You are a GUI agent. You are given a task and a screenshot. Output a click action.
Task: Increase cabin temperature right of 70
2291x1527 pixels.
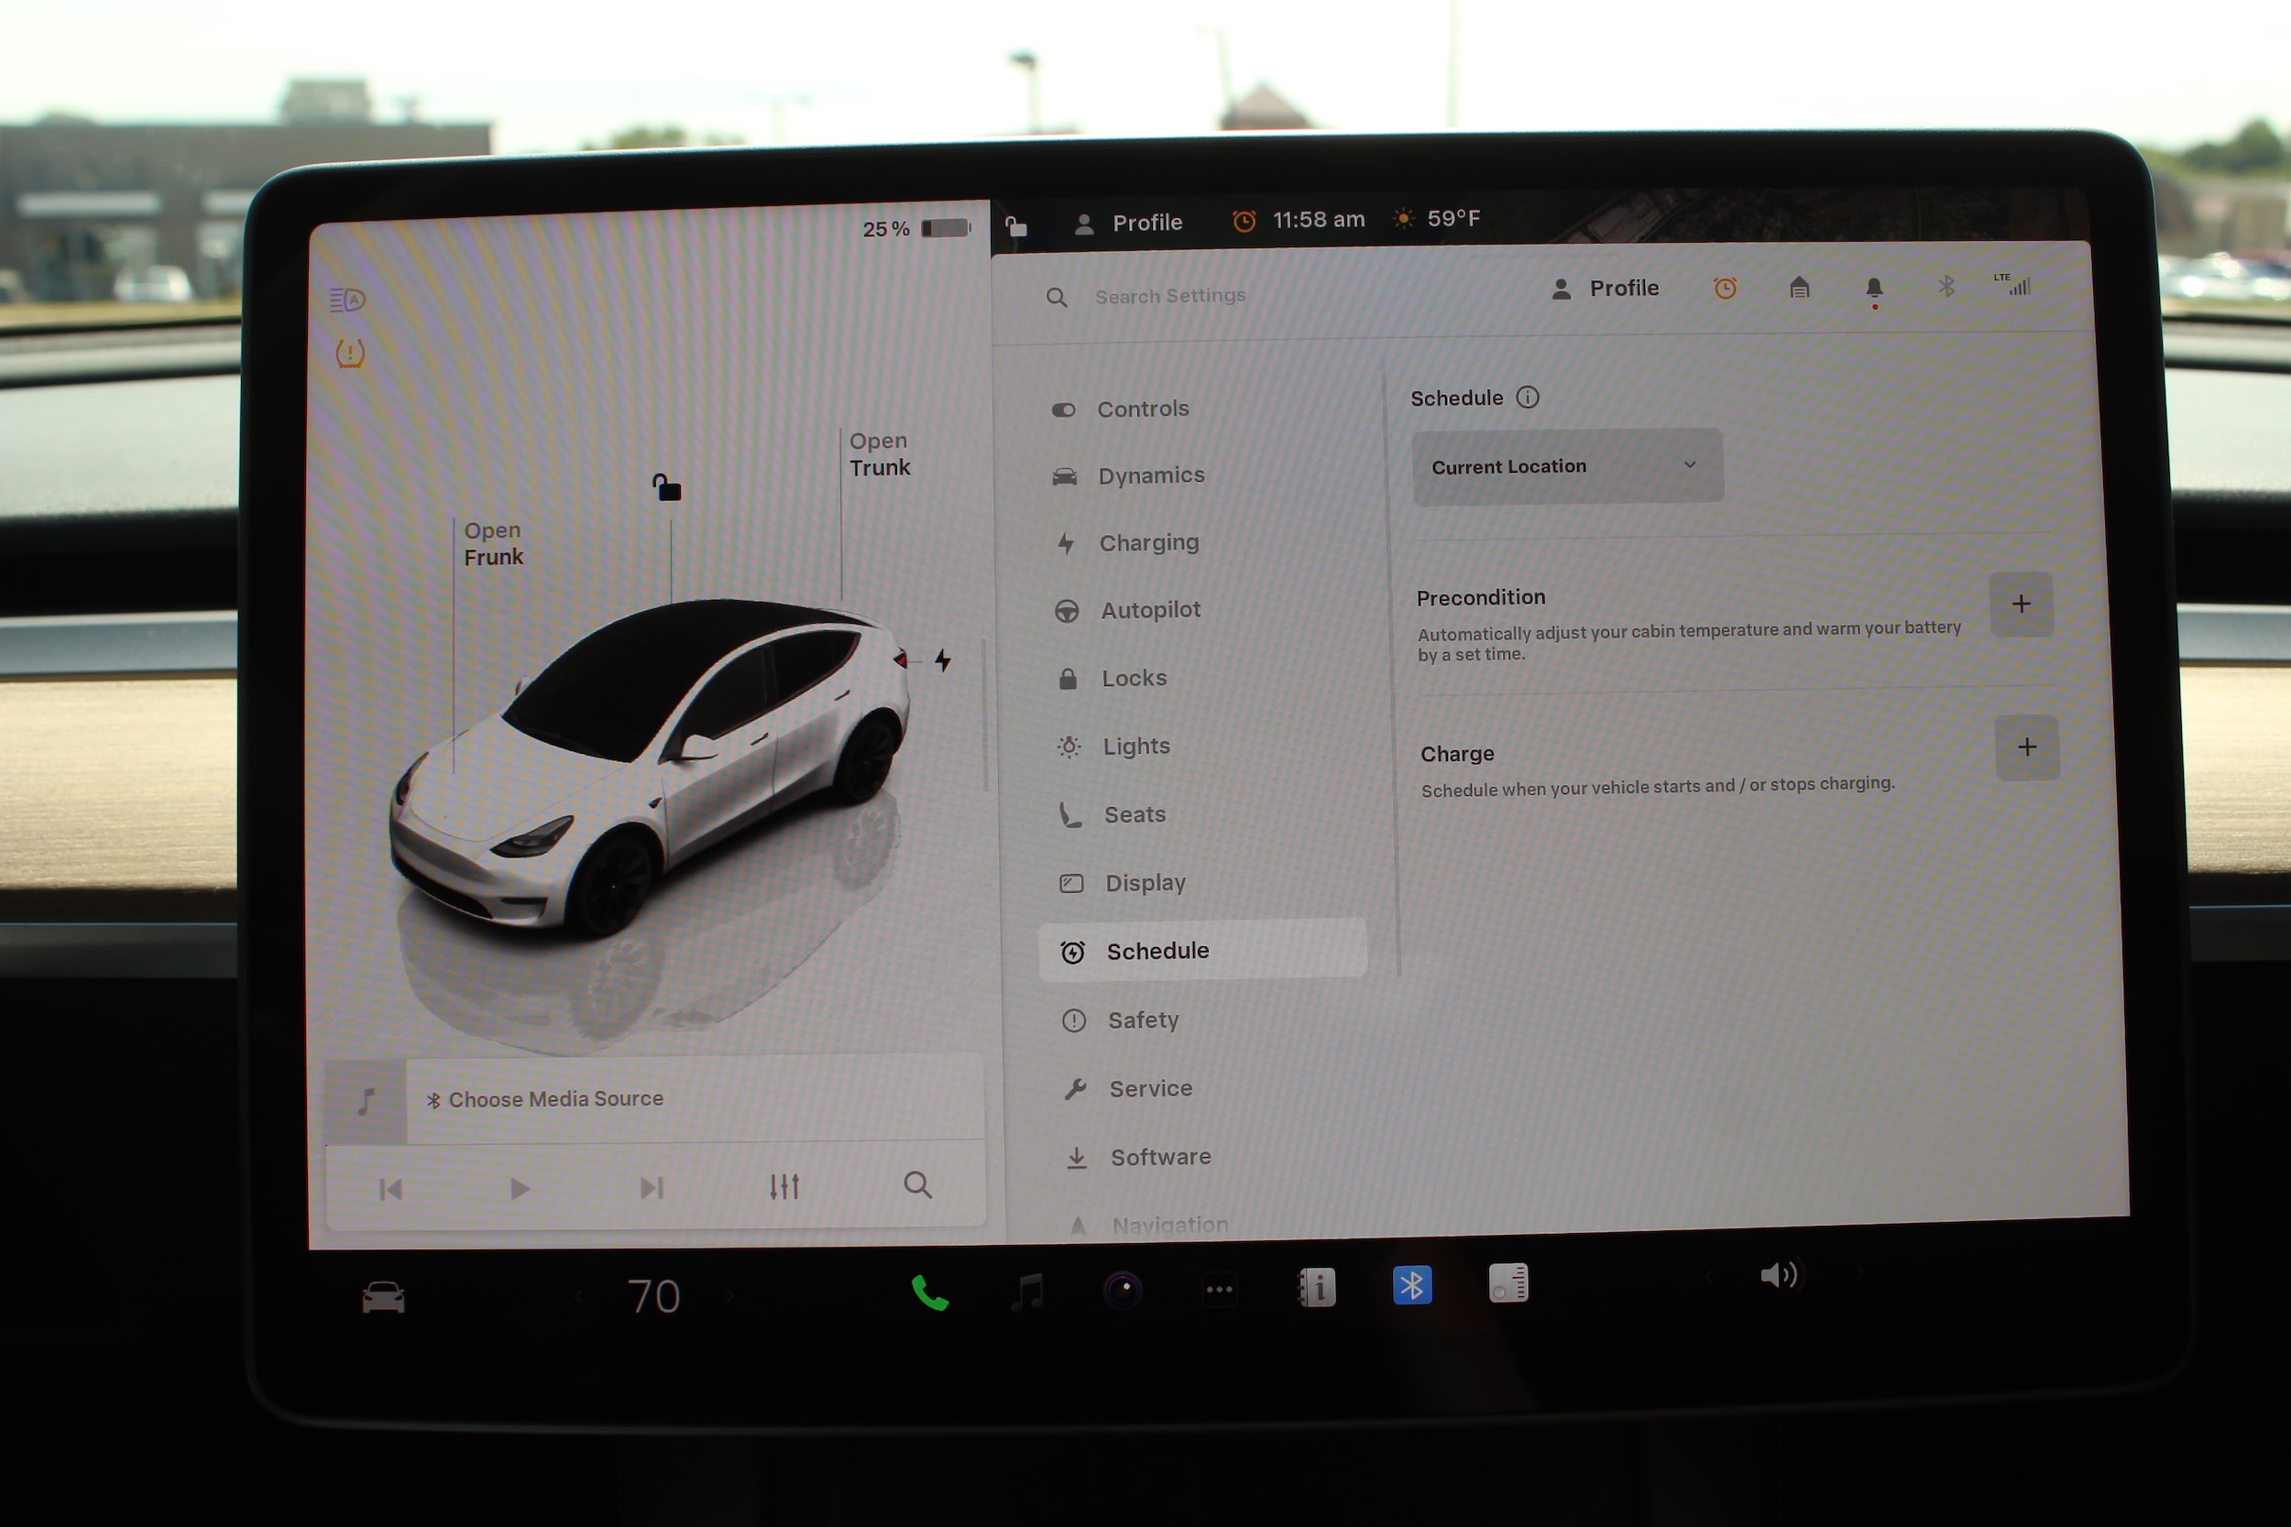tap(729, 1295)
